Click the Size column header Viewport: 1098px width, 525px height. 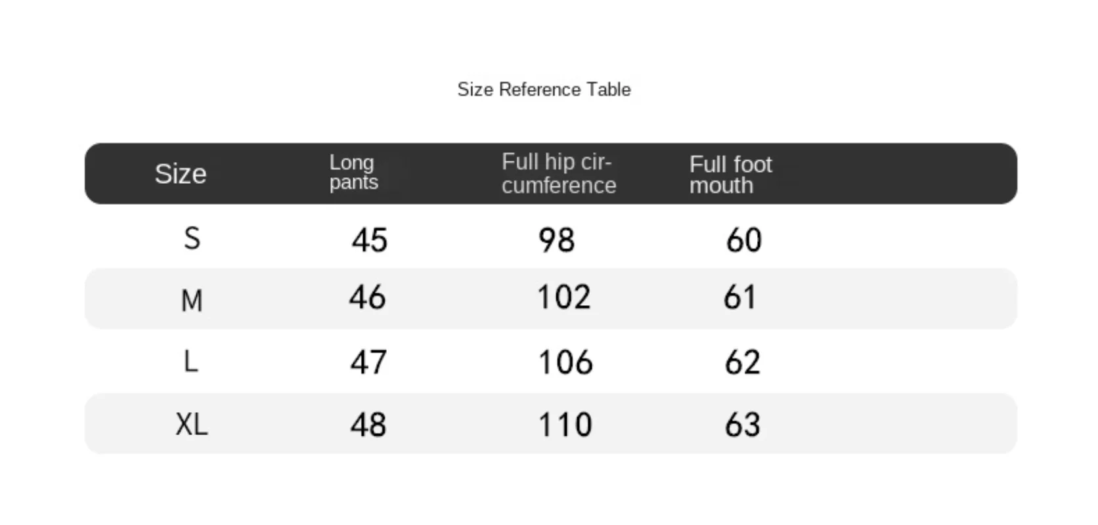(x=181, y=174)
